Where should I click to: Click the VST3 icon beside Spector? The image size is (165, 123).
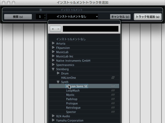pos(113,112)
